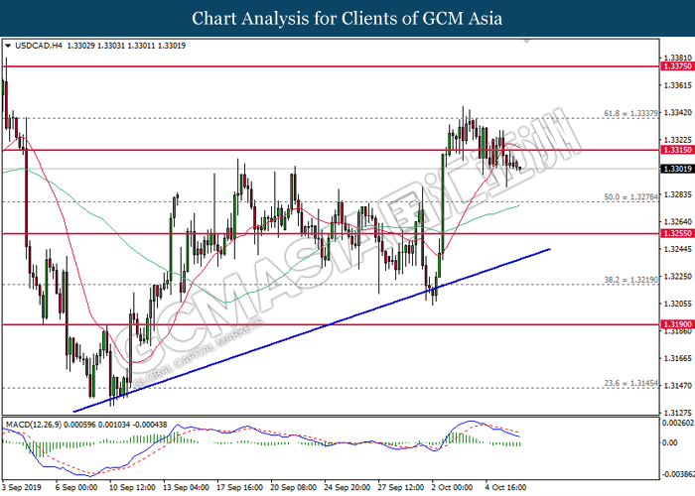
Task: Click the 1.31665 price scale value
Action: [x=678, y=358]
